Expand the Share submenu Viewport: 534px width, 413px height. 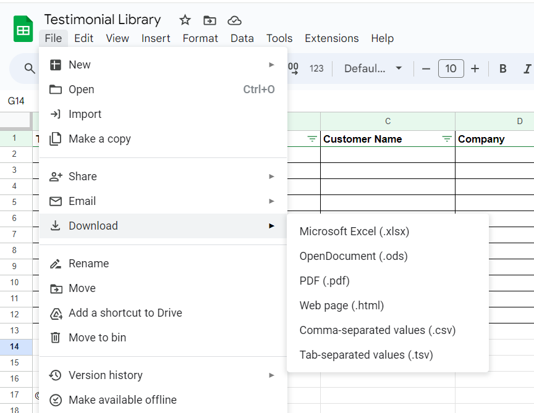163,176
